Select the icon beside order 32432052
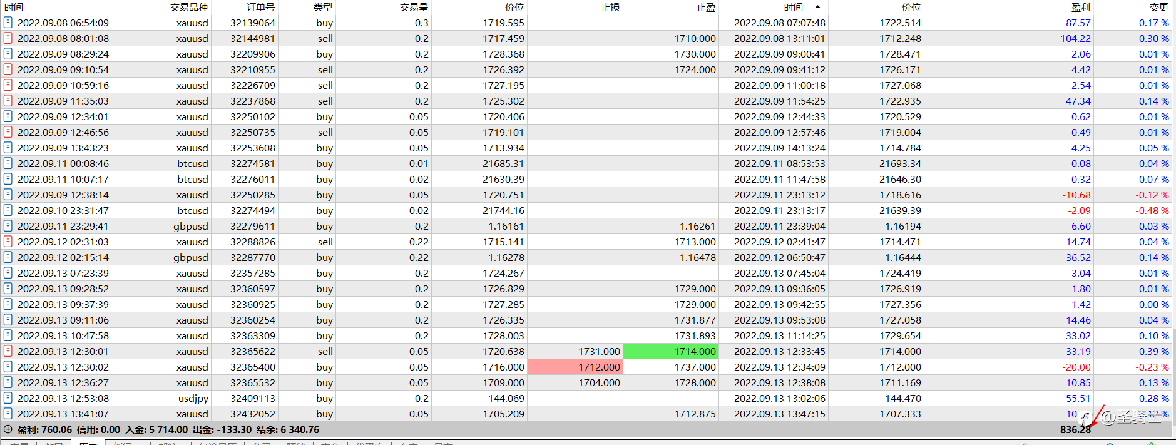Image resolution: width=1176 pixels, height=445 pixels. [8, 414]
